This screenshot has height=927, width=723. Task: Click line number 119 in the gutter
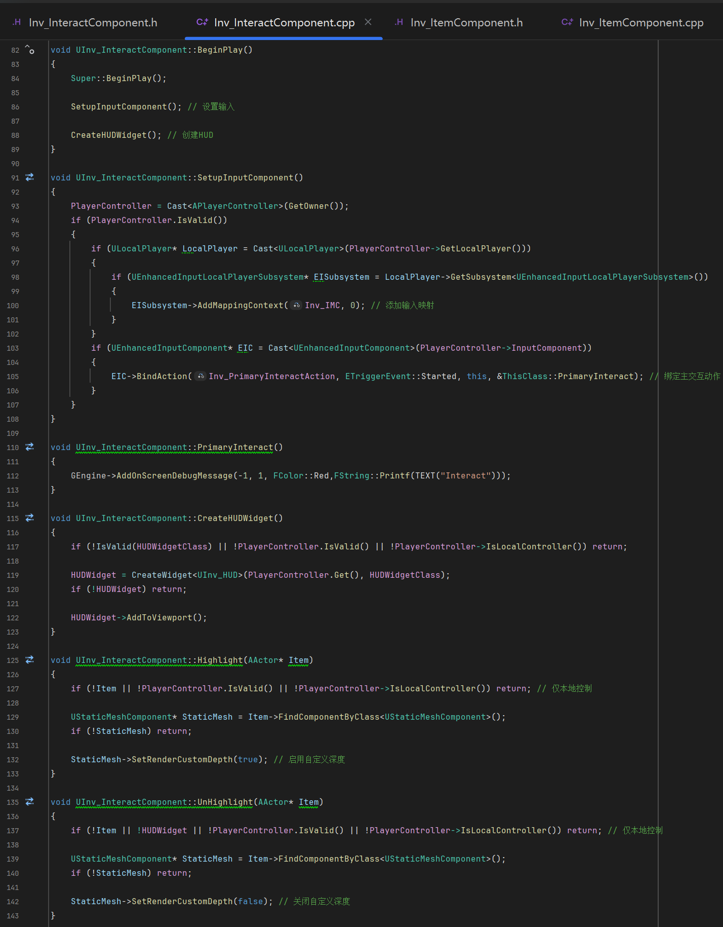(13, 575)
